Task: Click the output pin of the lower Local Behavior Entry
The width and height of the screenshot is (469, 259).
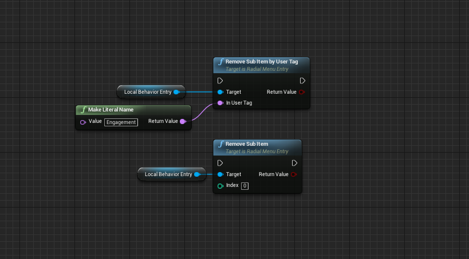Action: (197, 174)
